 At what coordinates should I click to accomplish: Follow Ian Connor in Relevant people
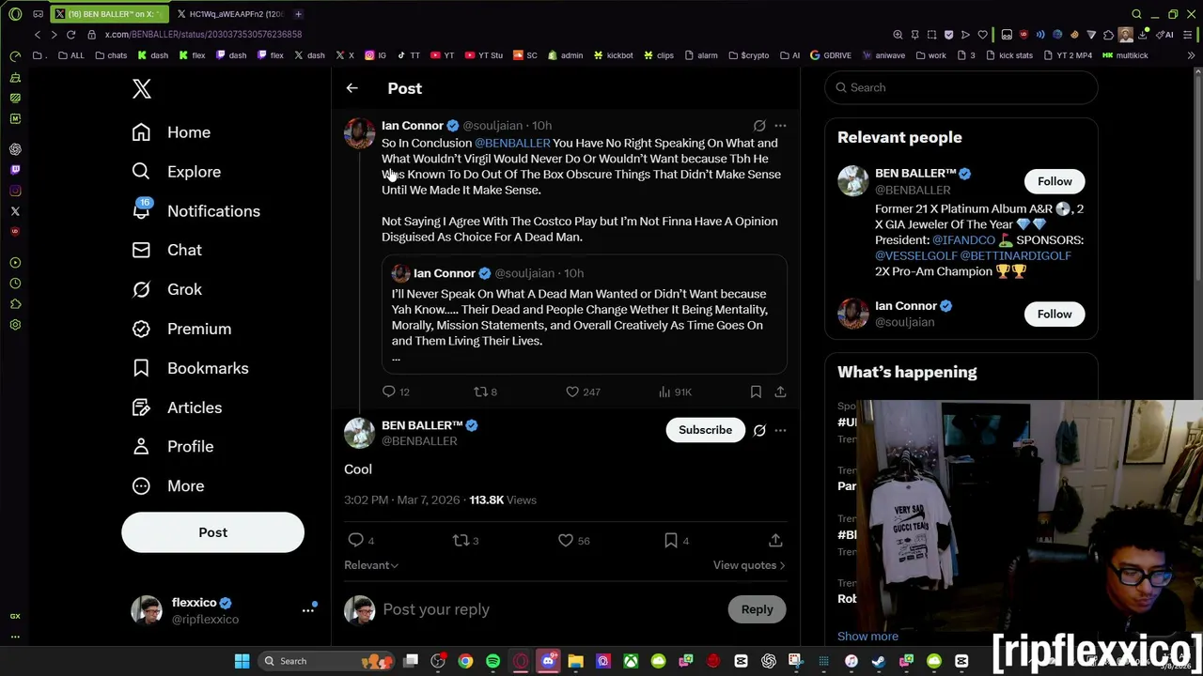[1055, 314]
